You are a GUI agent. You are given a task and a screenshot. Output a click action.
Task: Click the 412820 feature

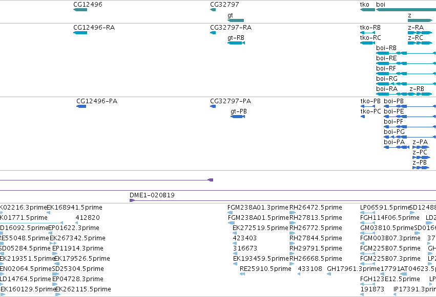tap(76, 223)
